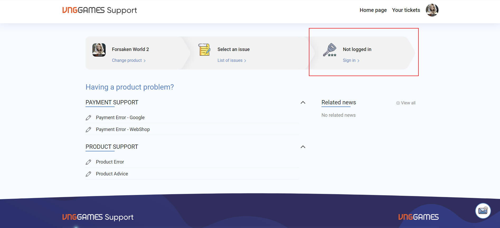Click pencil icon beside Payment Error - WebShop
Screen dimensions: 500x228
[x=88, y=129]
